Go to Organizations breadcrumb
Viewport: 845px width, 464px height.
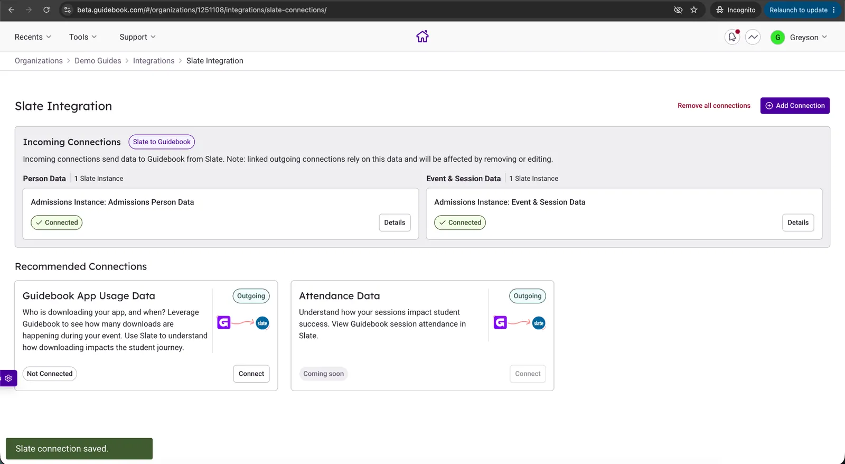pyautogui.click(x=39, y=61)
